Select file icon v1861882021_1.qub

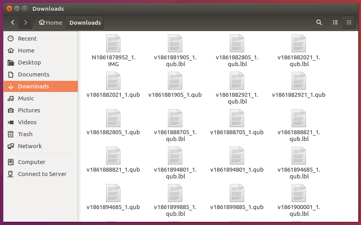tap(113, 81)
